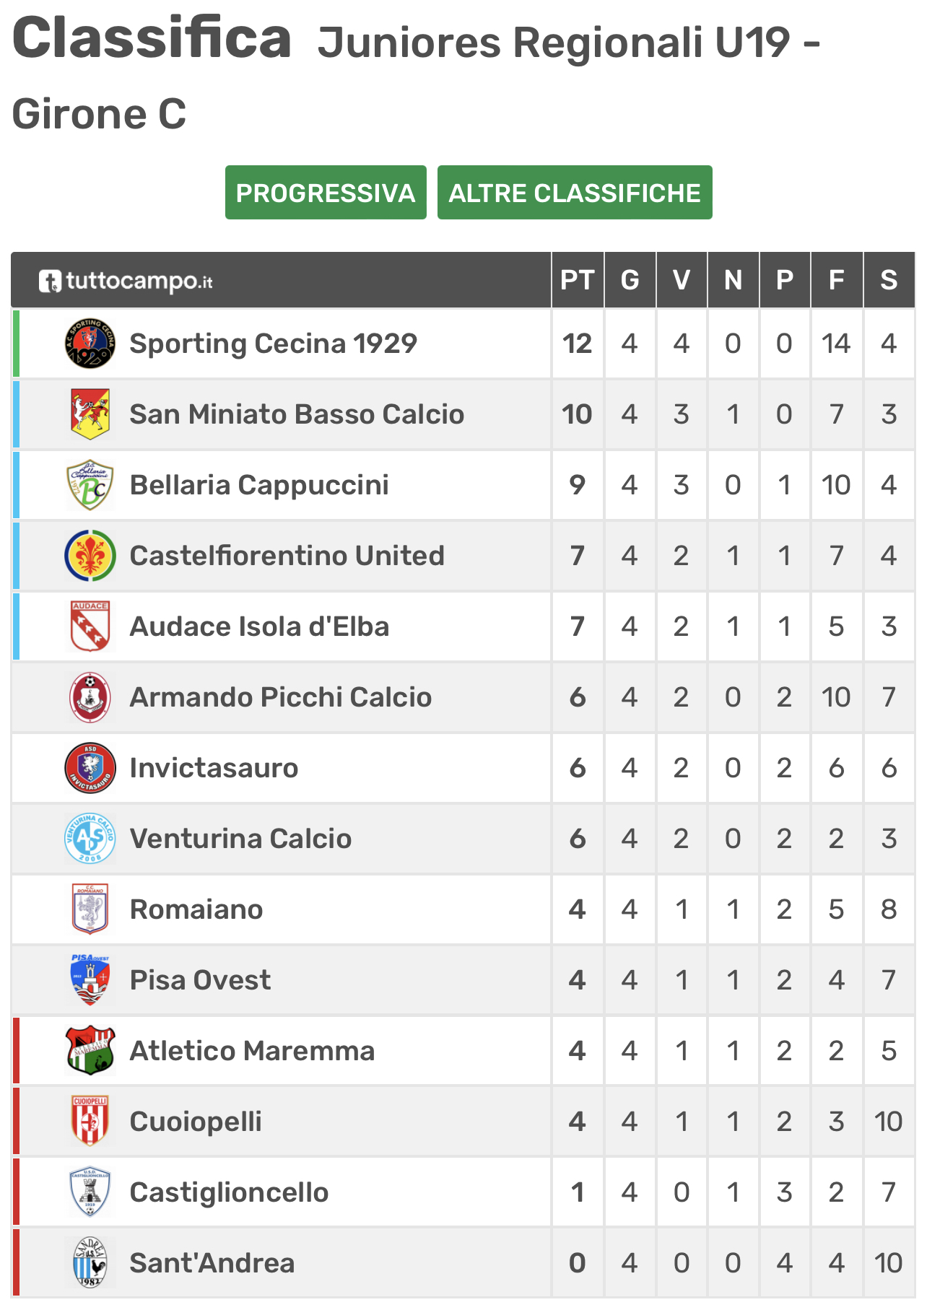Open the PROGRESSIVA standings view
Image resolution: width=927 pixels, height=1310 pixels.
click(326, 193)
